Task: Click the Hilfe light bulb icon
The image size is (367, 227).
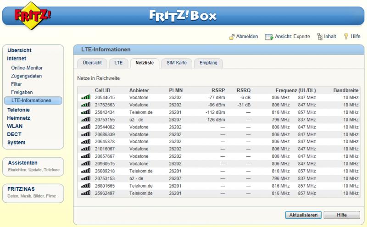Action: coord(346,36)
